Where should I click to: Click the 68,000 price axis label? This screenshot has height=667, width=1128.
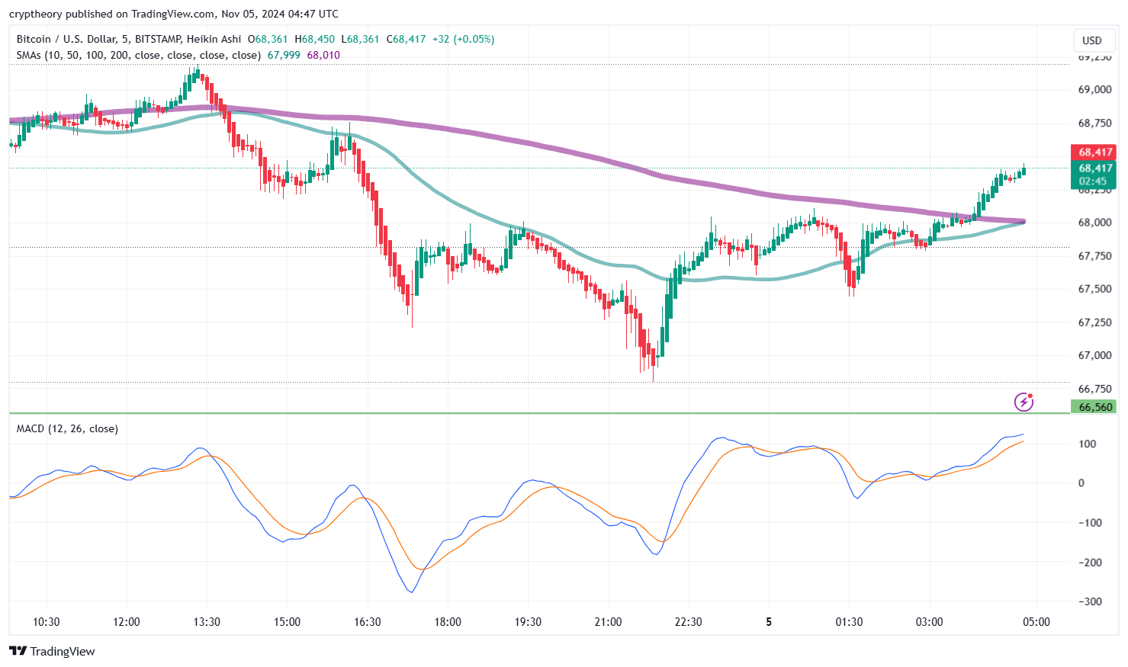pyautogui.click(x=1094, y=223)
